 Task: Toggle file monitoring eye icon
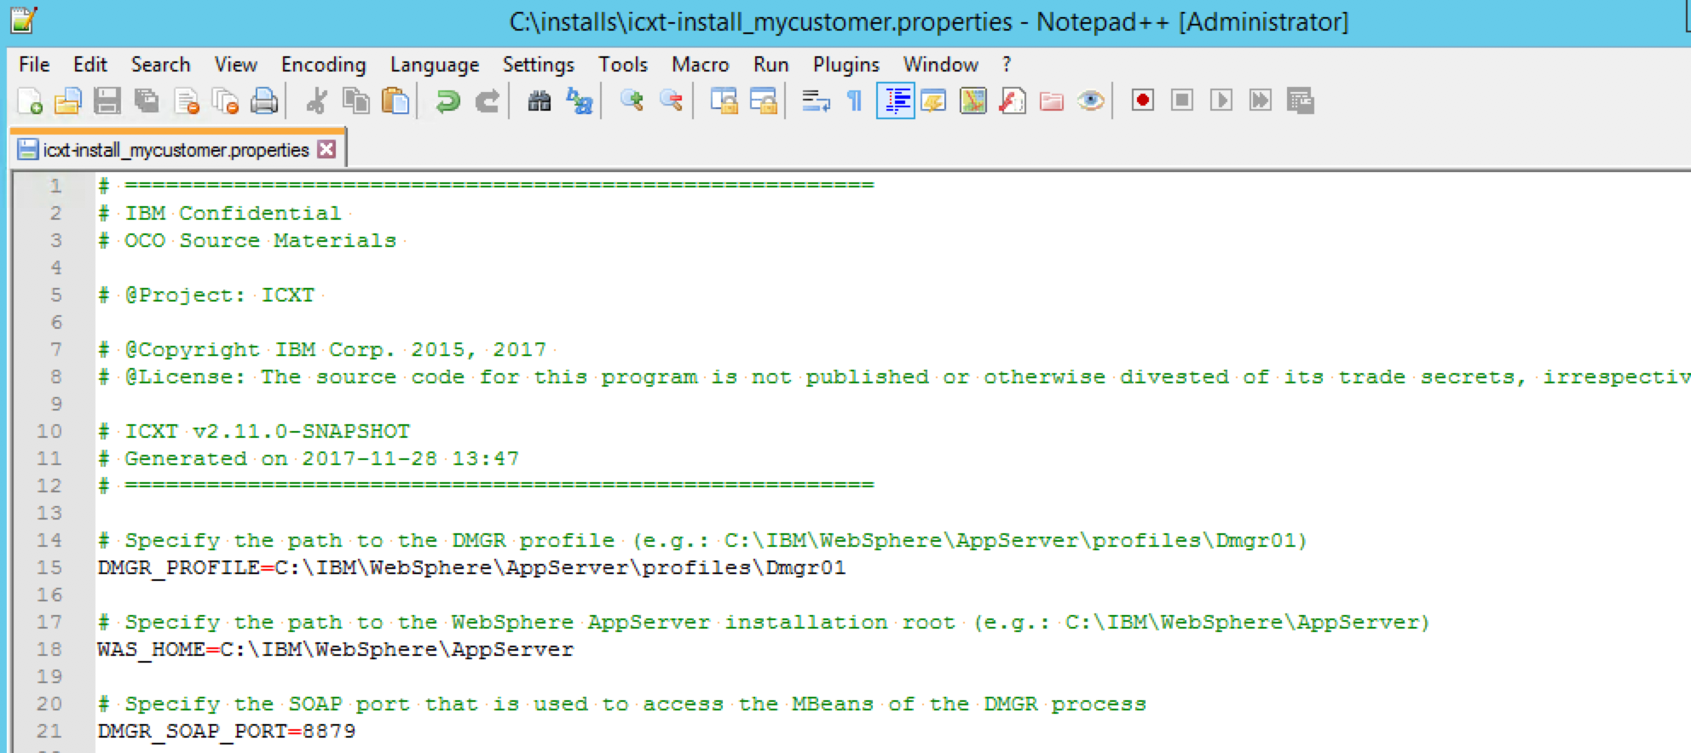point(1091,101)
